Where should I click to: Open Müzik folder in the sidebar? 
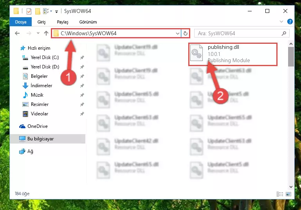point(37,95)
